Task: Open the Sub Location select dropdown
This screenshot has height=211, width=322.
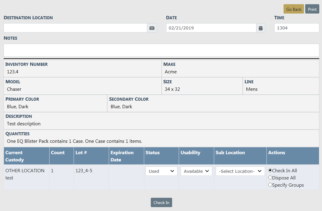Action: click(x=240, y=171)
